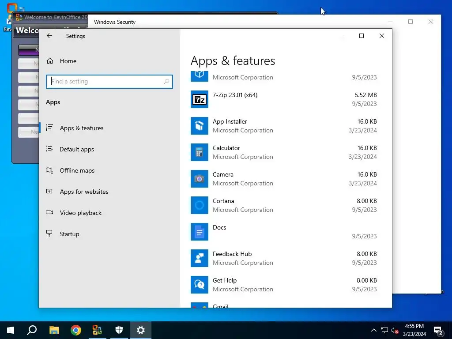This screenshot has width=452, height=339.
Task: Switch to Windows Security in the taskbar
Action: 119,330
